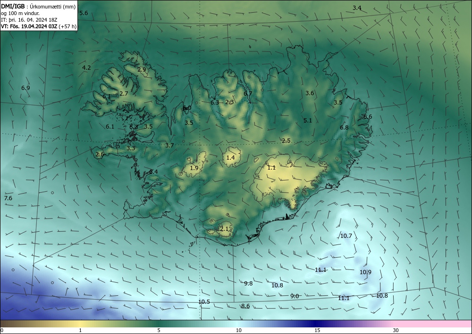This screenshot has width=472, height=334.
Task: Click the 10.7 value label
Action: coord(346,236)
